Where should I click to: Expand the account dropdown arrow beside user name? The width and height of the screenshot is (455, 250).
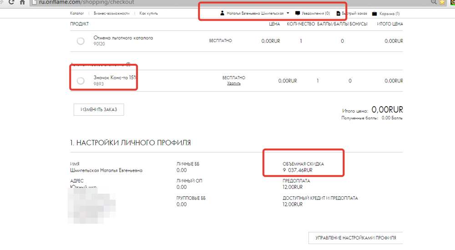[x=288, y=13]
